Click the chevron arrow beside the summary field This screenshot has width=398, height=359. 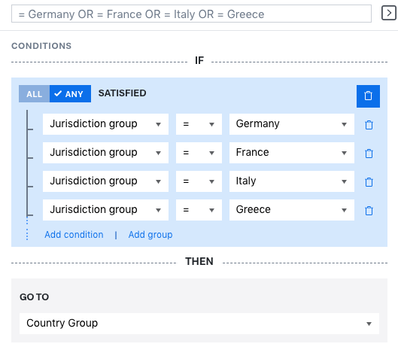pos(389,14)
